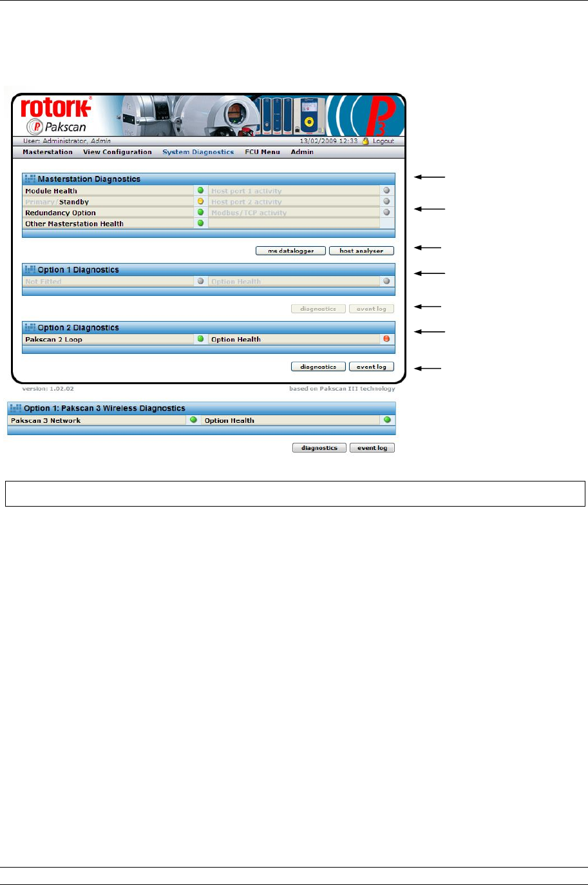
Task: Click the User: Administrator, Admin text
Action: 67,141
